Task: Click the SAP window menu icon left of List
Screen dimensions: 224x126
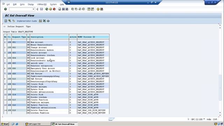Action: (3, 4)
